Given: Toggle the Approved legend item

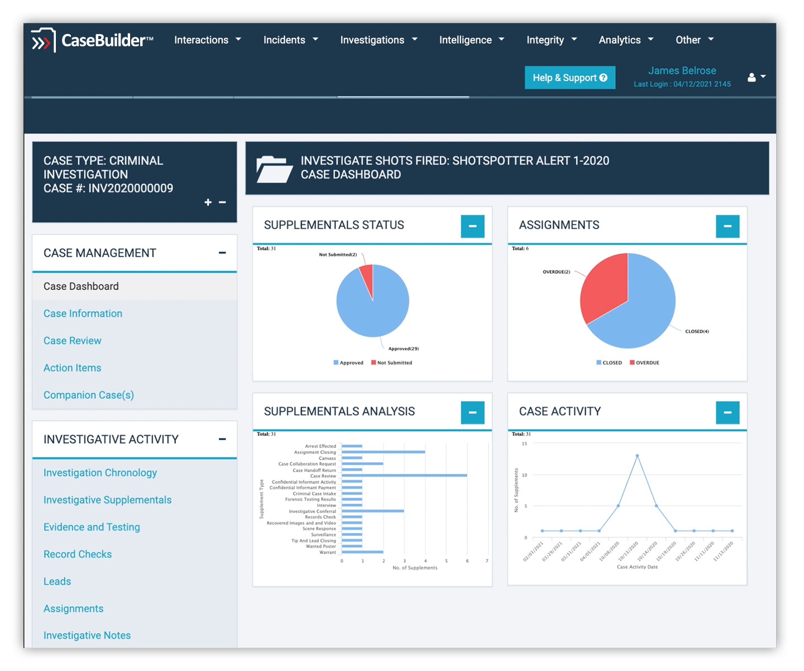Looking at the screenshot, I should pyautogui.click(x=348, y=363).
